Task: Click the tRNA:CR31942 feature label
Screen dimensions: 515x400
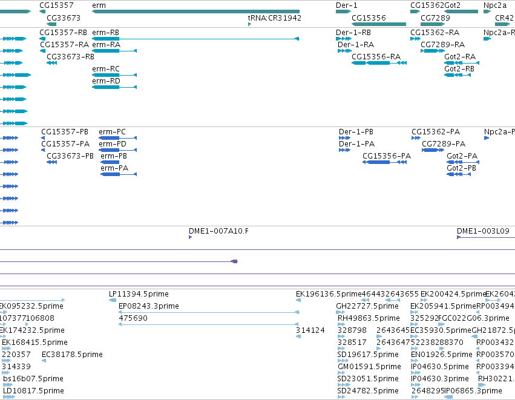Action: coord(274,18)
